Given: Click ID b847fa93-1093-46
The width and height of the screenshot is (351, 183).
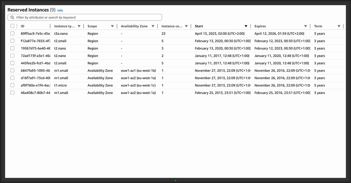Looking at the screenshot, I should click(x=35, y=71).
